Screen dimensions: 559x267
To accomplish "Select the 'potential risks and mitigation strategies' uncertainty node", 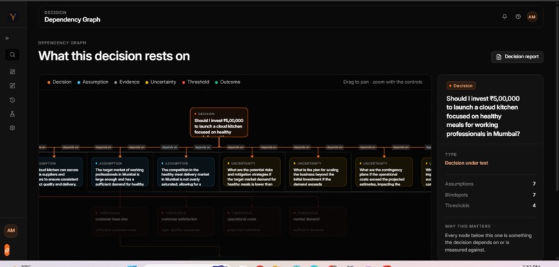I will [252, 172].
